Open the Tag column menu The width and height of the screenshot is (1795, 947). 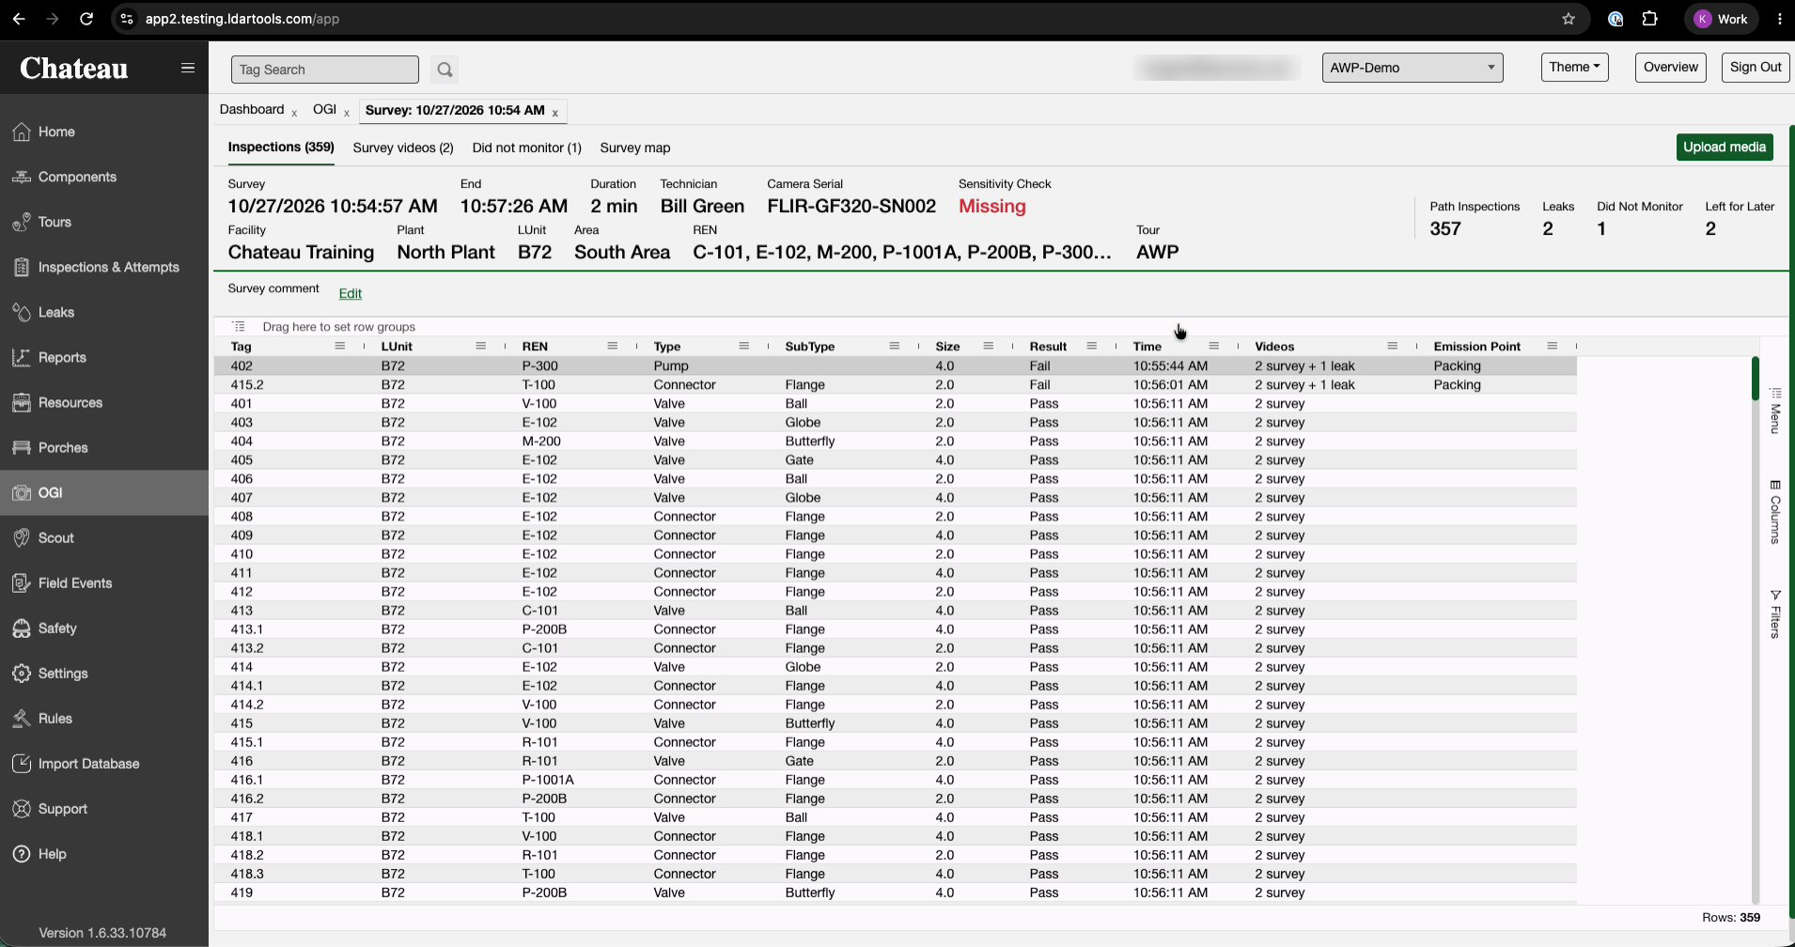[x=340, y=347]
